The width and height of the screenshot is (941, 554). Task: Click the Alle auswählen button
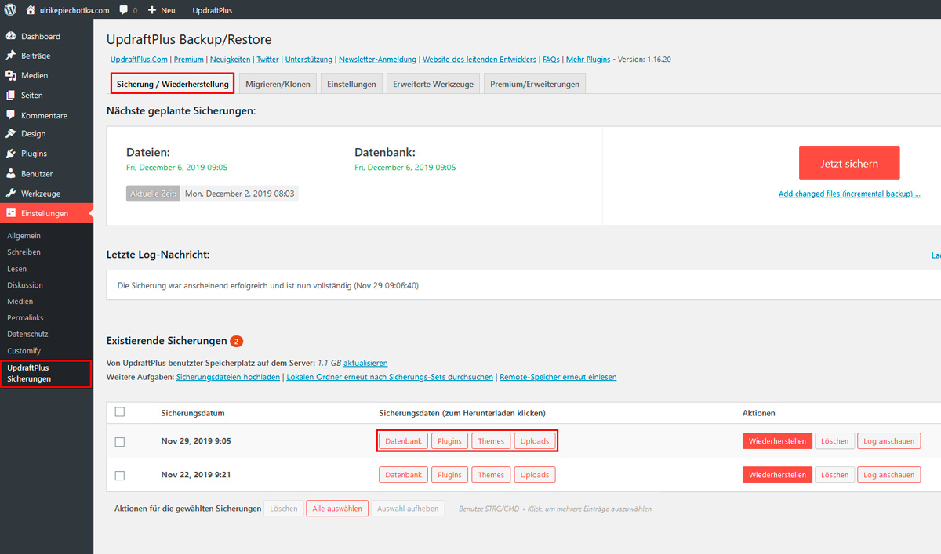pos(337,509)
